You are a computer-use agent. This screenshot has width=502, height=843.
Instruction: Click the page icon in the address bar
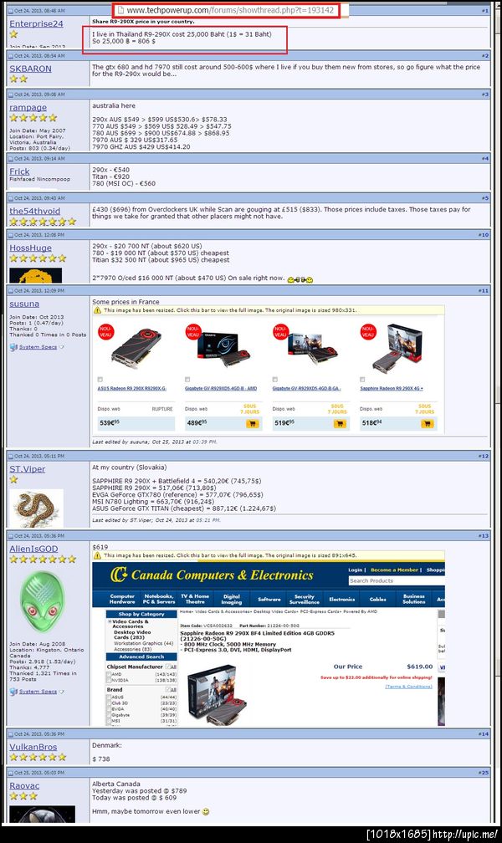(121, 10)
